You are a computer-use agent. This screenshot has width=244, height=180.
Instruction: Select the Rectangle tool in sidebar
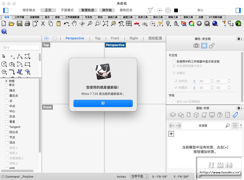tap(27, 64)
